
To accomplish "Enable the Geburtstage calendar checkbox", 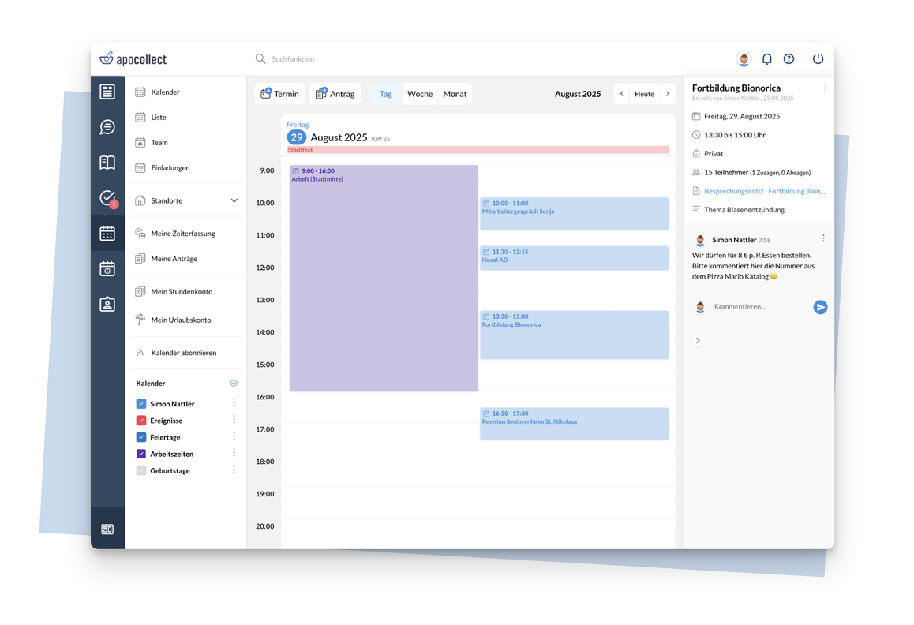I will 141,470.
